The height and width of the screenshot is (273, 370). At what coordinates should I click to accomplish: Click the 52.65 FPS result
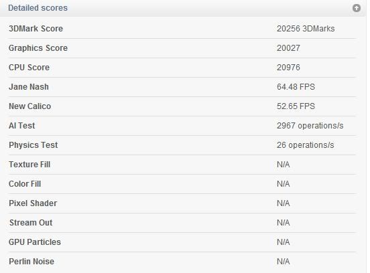[x=296, y=106]
